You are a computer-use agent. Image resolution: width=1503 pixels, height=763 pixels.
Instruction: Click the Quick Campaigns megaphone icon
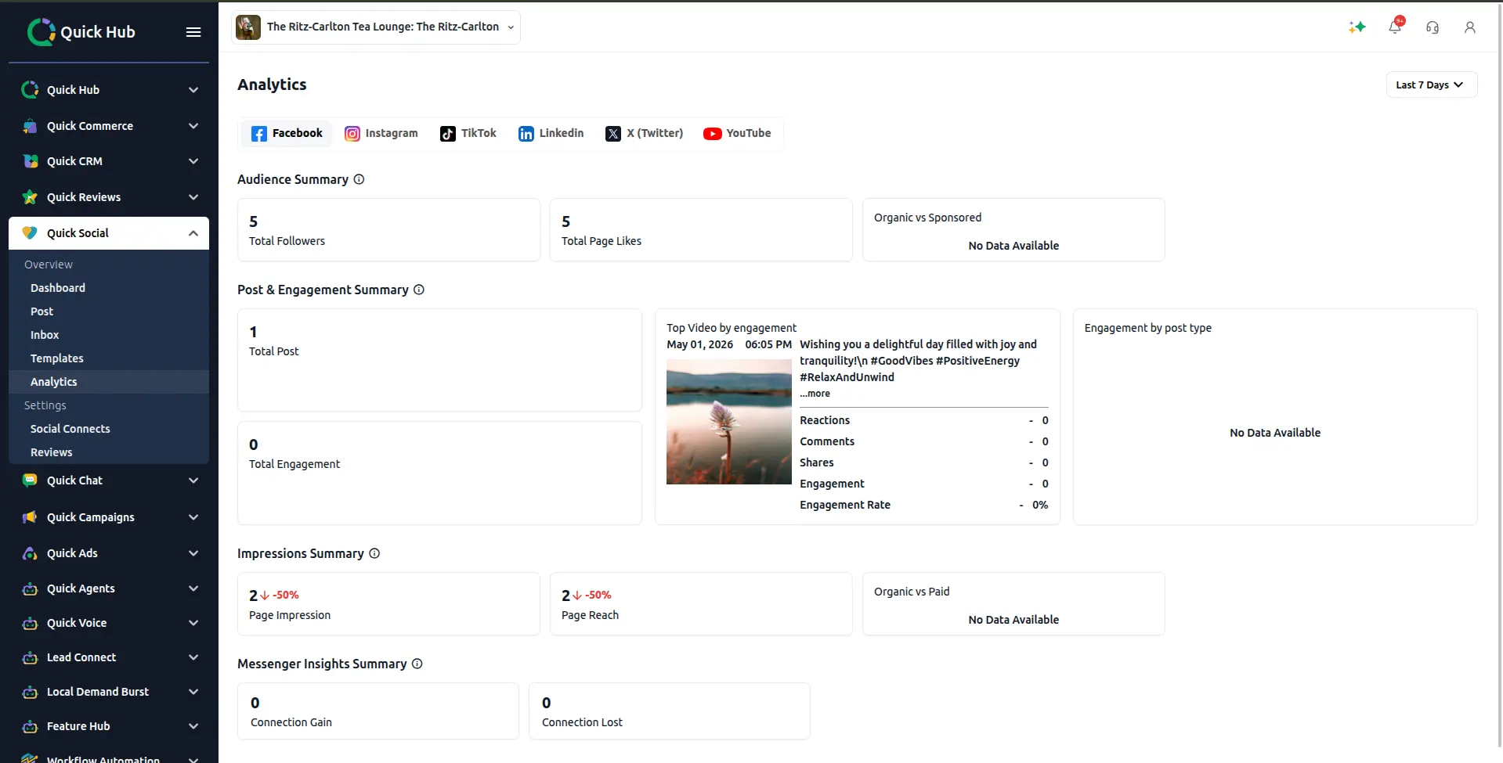(30, 517)
